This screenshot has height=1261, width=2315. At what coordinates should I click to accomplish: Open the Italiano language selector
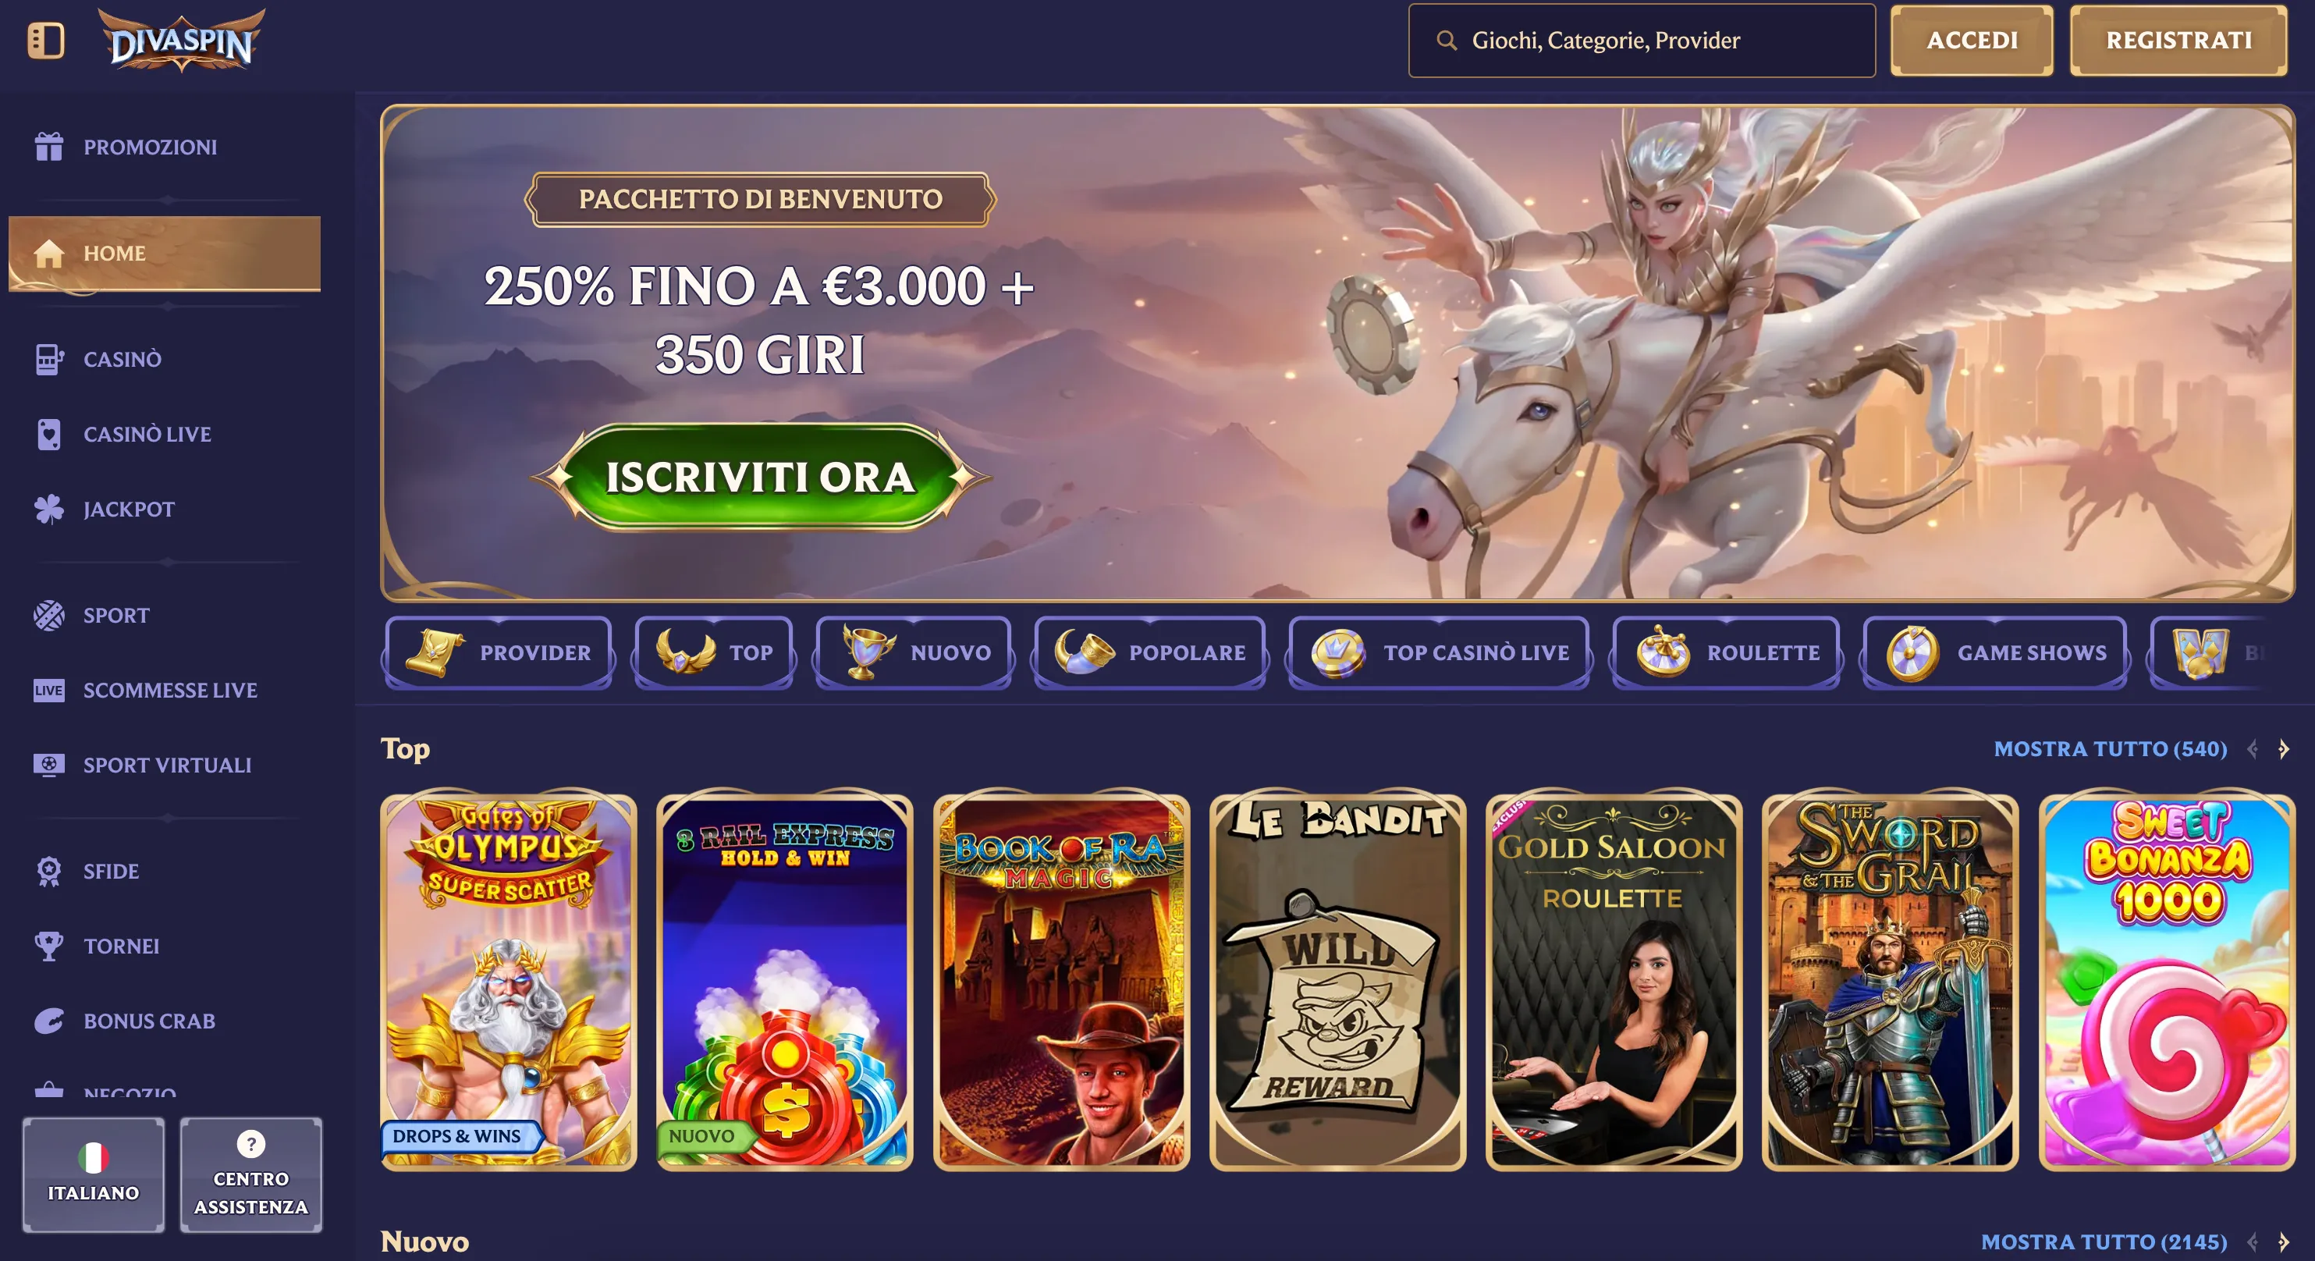point(94,1174)
